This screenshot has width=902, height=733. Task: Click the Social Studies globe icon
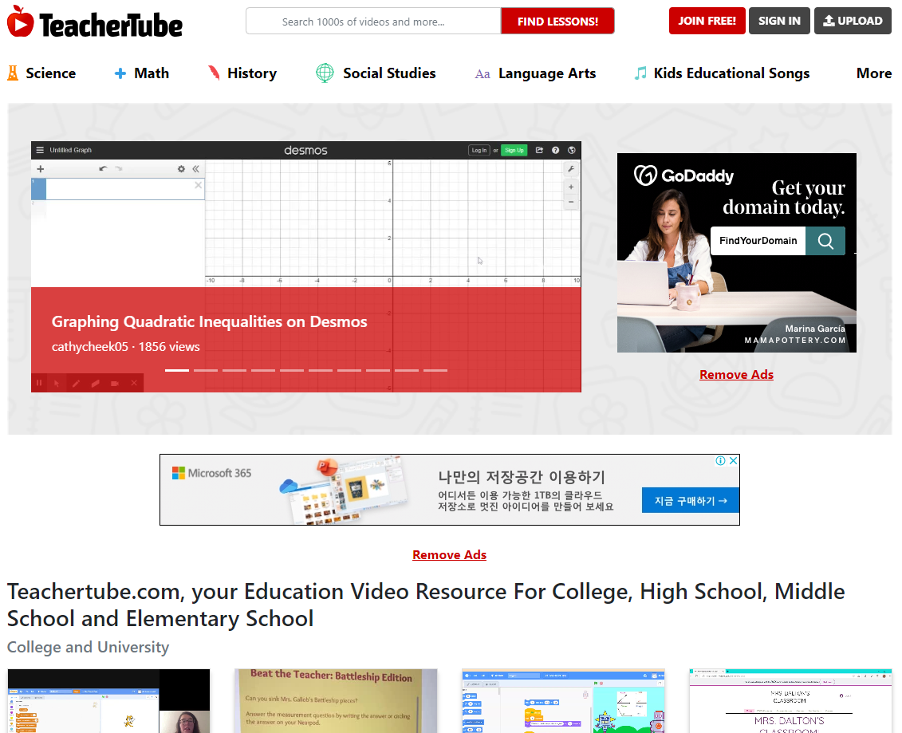(x=325, y=73)
